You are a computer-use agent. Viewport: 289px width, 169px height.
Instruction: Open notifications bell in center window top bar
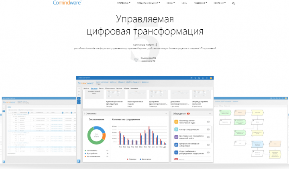point(203,78)
